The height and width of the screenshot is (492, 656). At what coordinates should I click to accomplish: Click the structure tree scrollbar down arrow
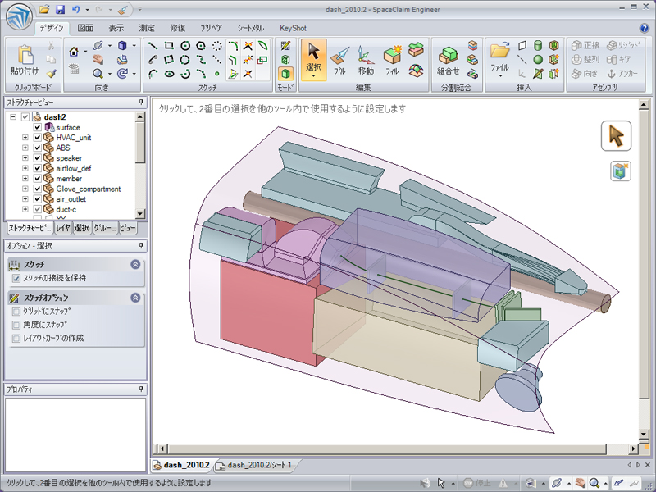pyautogui.click(x=141, y=215)
